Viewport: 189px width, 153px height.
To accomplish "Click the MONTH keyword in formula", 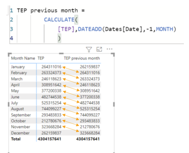I will coord(165,29).
